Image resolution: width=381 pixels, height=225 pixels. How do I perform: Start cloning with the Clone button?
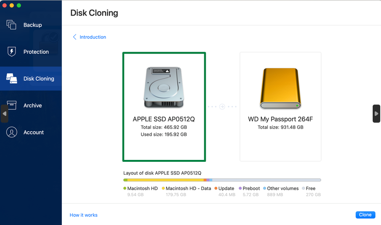(x=365, y=215)
